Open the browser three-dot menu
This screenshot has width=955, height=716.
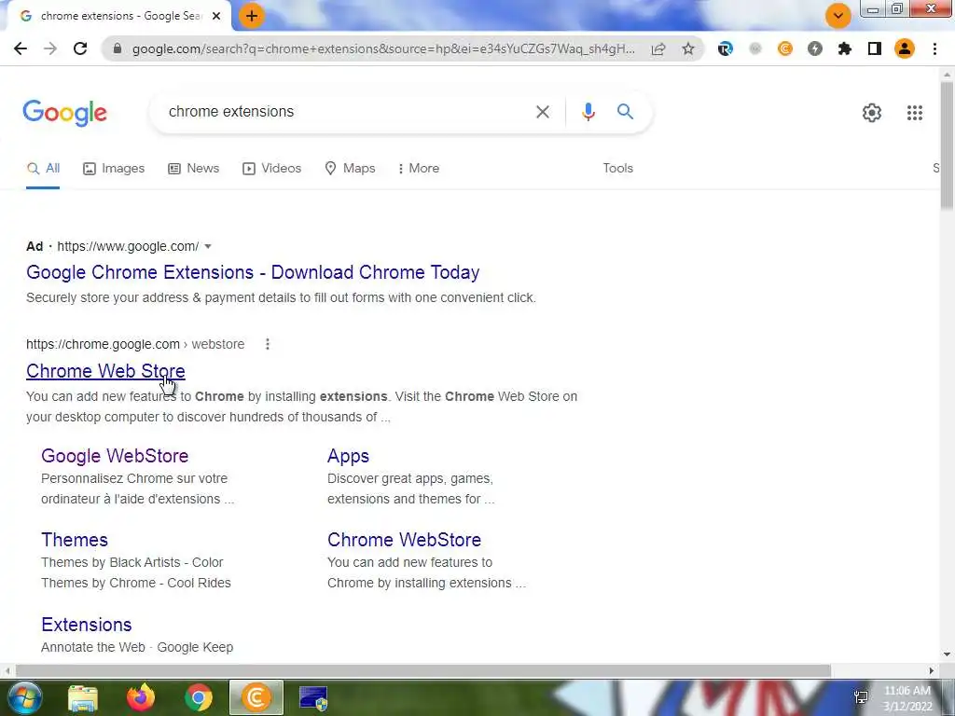click(x=934, y=48)
